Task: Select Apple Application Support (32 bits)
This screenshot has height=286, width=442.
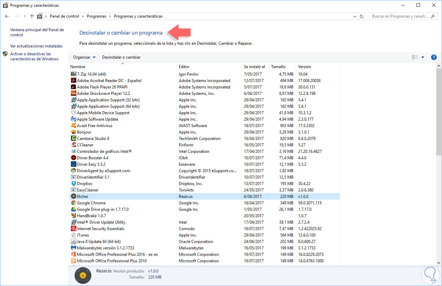Action: [204, 100]
